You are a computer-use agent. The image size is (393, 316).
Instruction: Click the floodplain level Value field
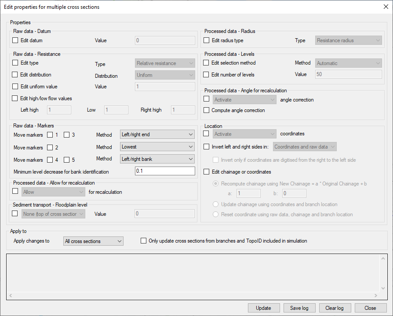pyautogui.click(x=165, y=214)
